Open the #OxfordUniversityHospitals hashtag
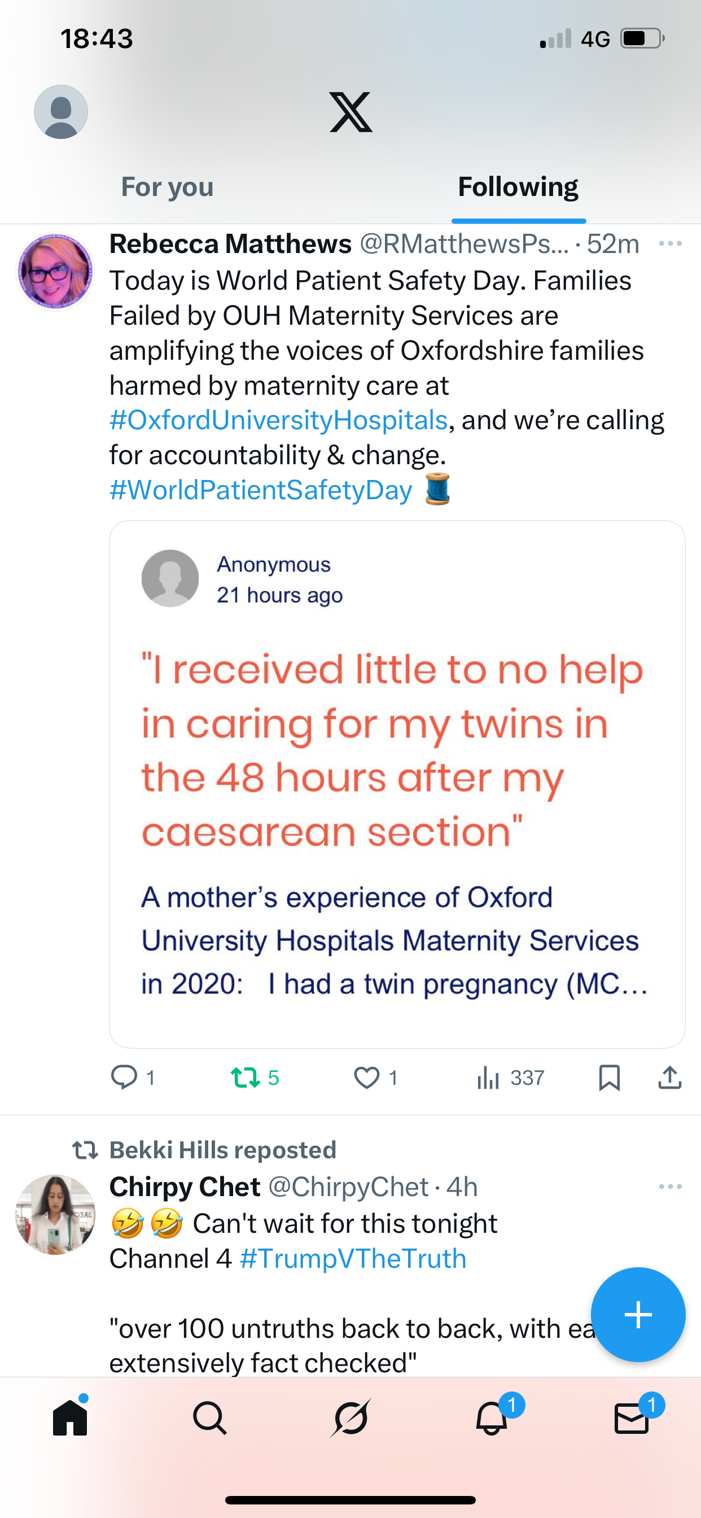Viewport: 701px width, 1518px height. tap(279, 420)
